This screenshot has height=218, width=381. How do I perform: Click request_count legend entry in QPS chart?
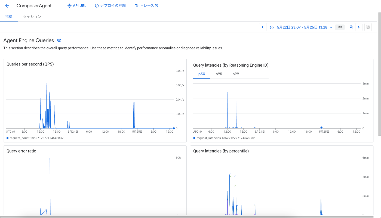point(35,138)
